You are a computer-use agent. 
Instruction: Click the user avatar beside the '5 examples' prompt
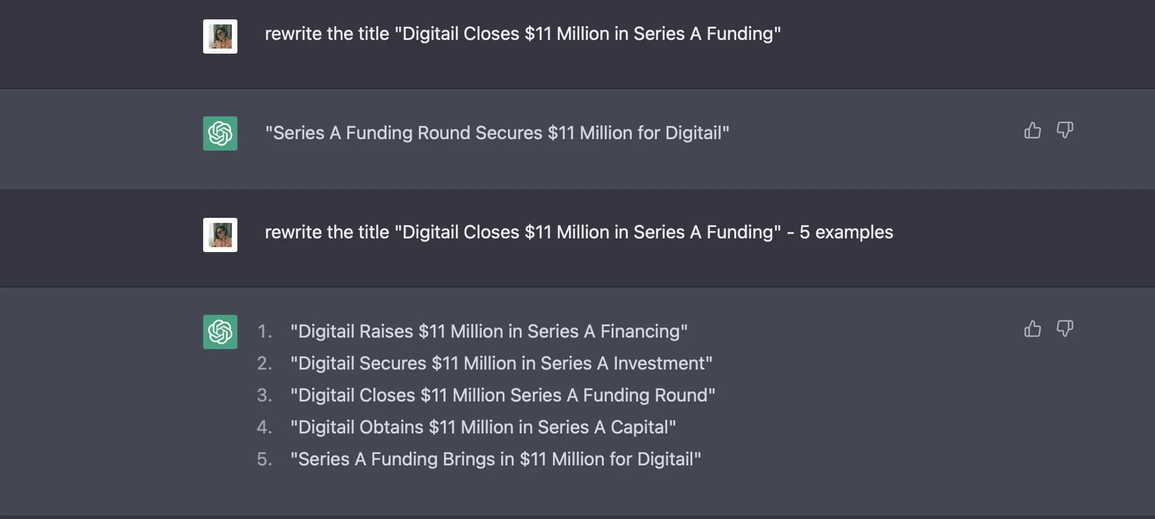pyautogui.click(x=220, y=235)
